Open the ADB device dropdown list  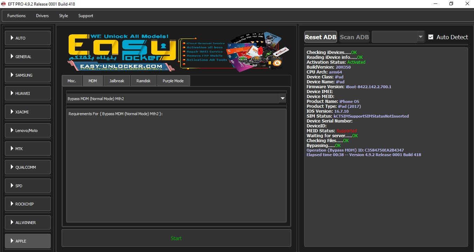(398, 37)
